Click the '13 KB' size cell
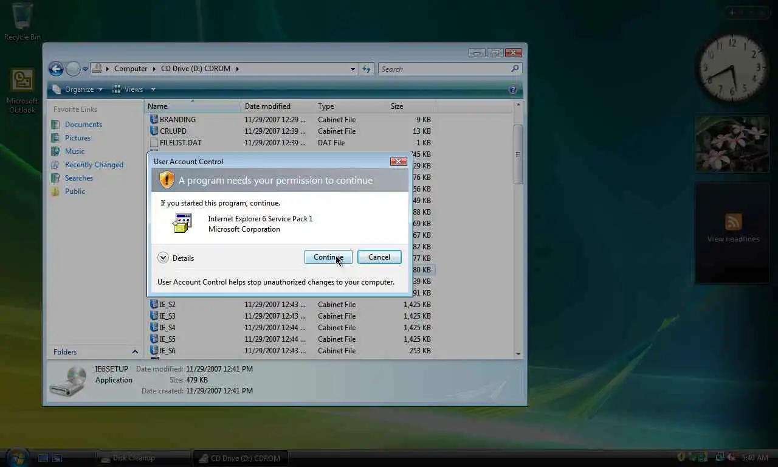 [x=421, y=131]
